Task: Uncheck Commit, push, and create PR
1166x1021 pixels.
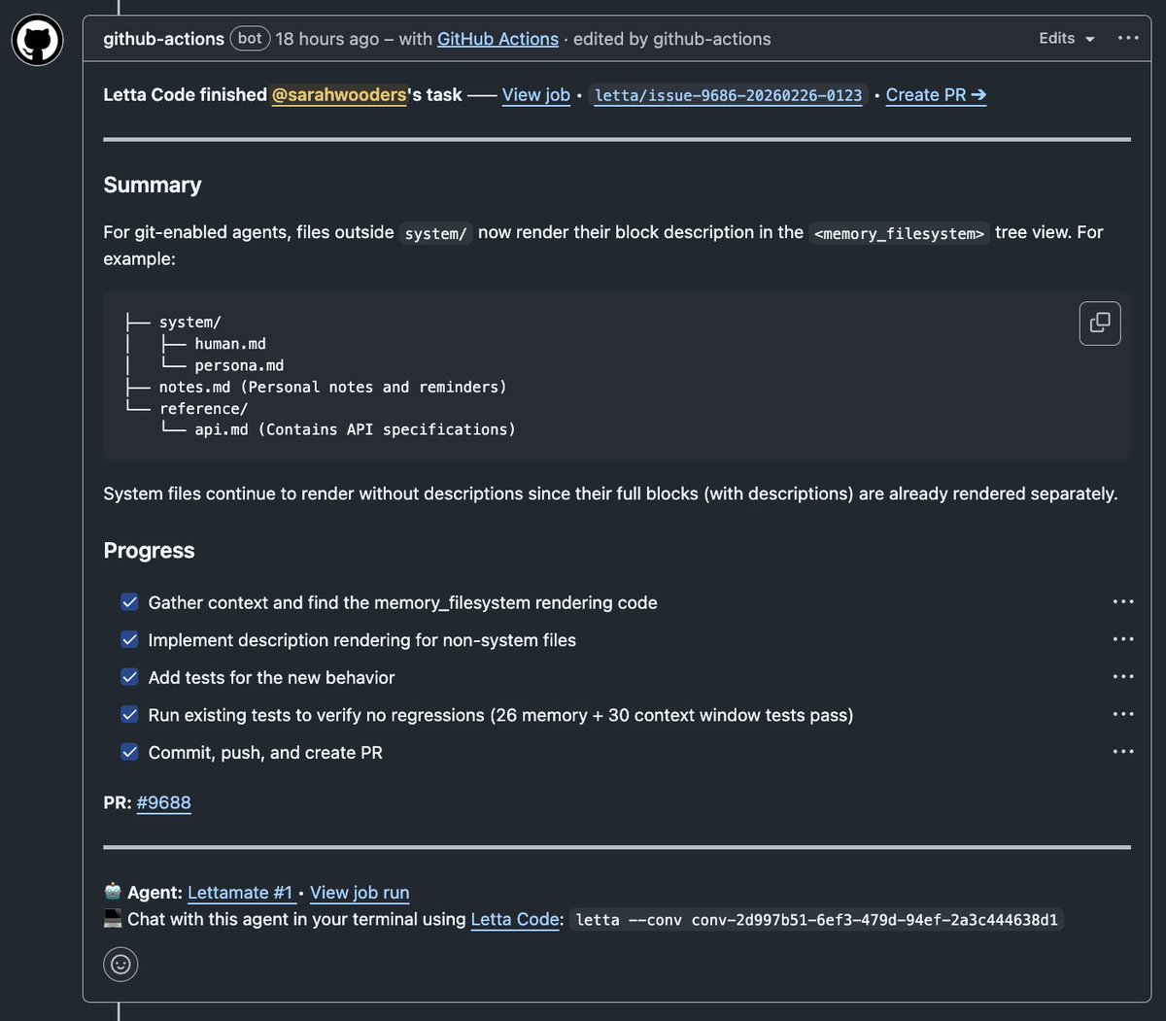Action: pos(129,752)
